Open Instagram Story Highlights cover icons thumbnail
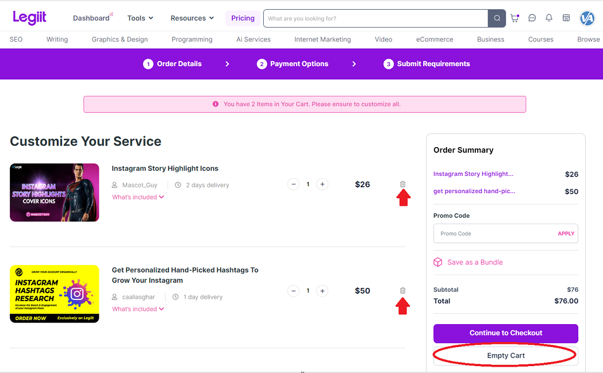603x373 pixels. pos(55,193)
